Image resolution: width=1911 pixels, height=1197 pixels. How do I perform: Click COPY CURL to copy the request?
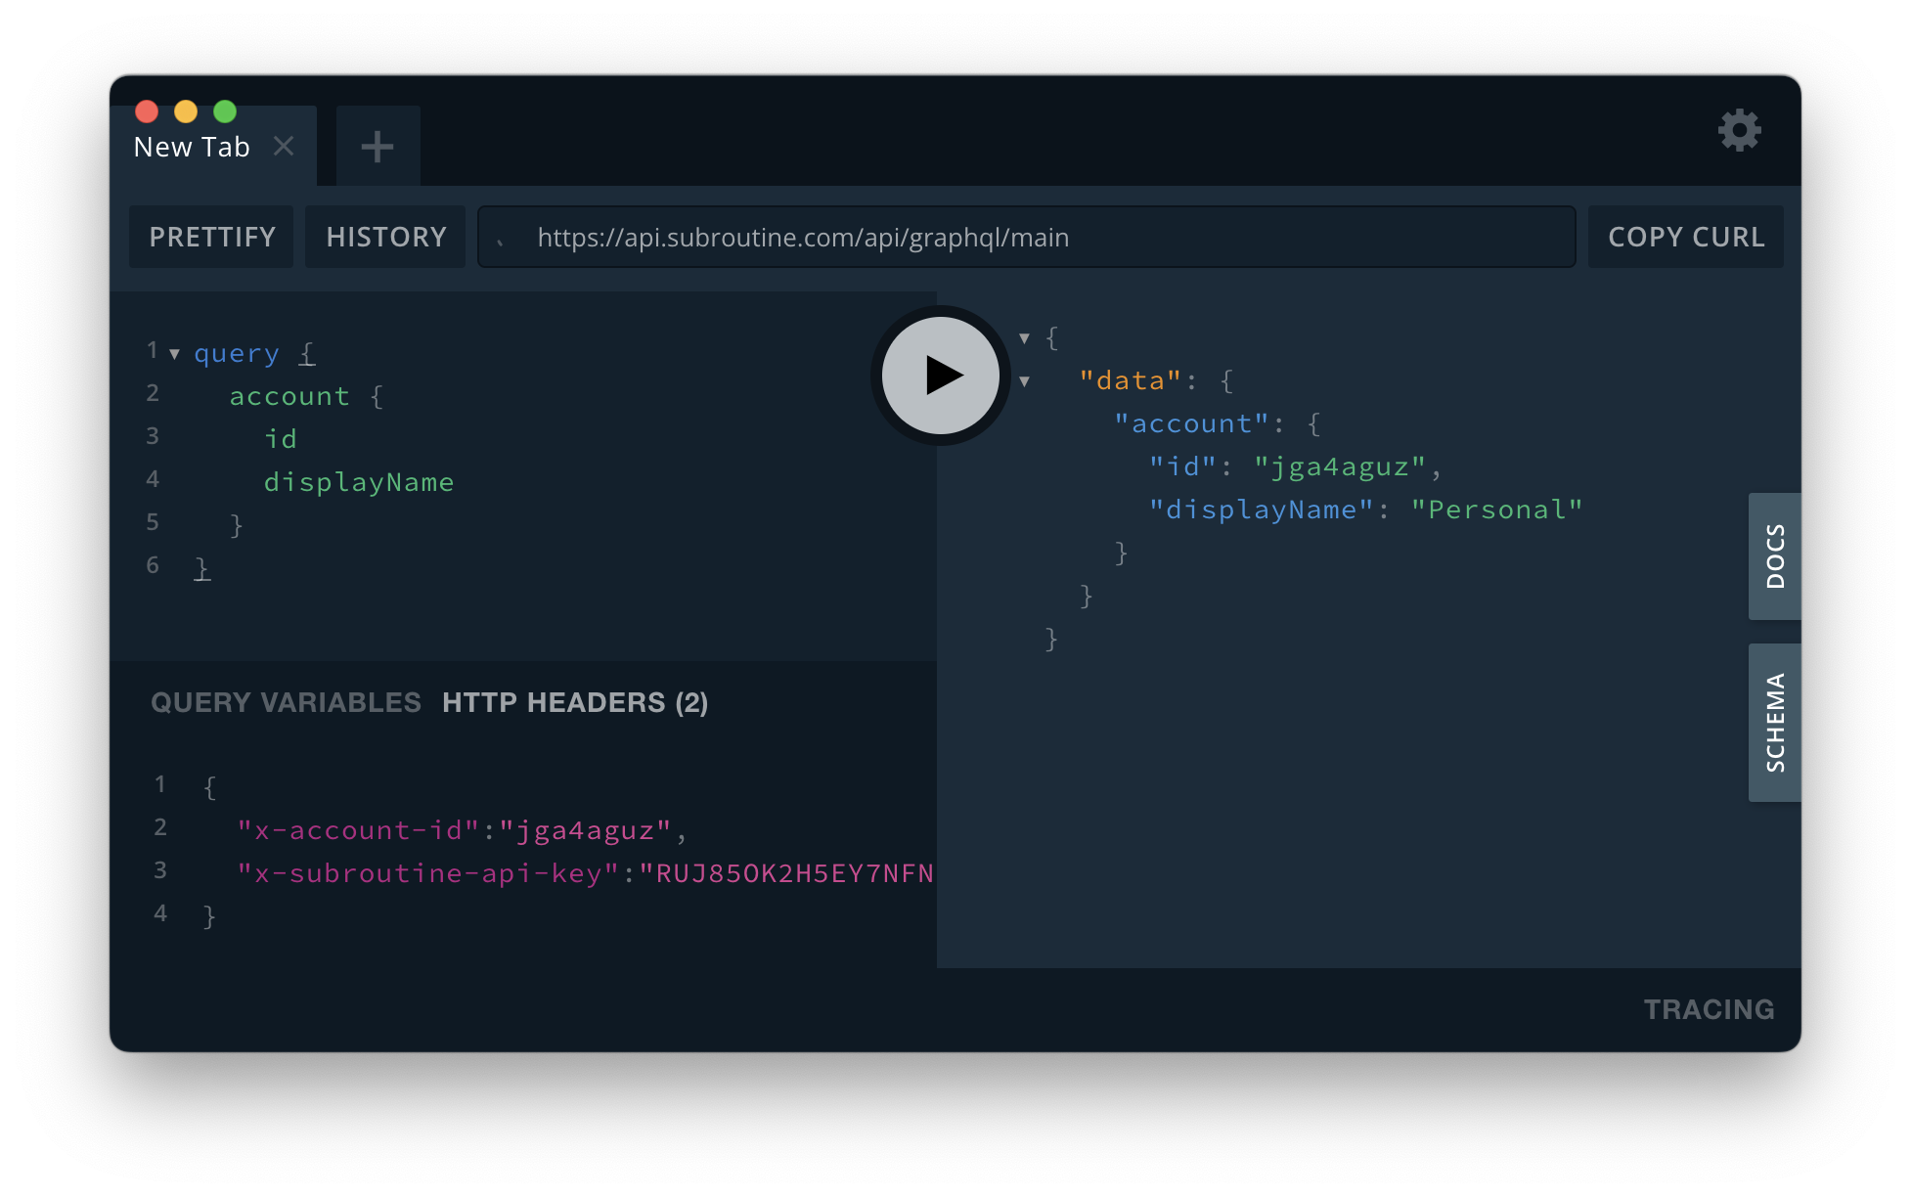click(1685, 237)
